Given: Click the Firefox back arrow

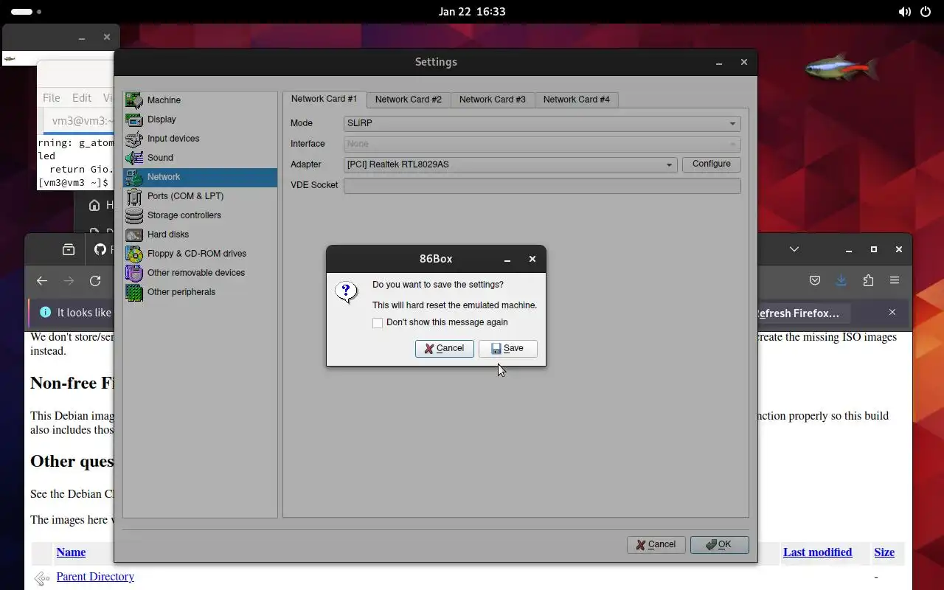Looking at the screenshot, I should point(42,280).
